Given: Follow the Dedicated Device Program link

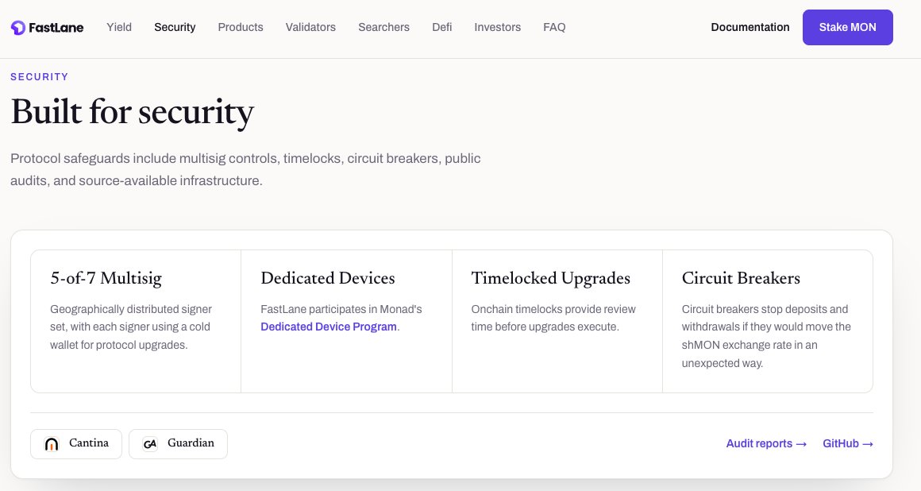Looking at the screenshot, I should tap(329, 327).
